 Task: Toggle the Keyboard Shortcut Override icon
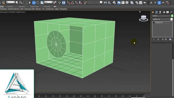tap(64, 2)
